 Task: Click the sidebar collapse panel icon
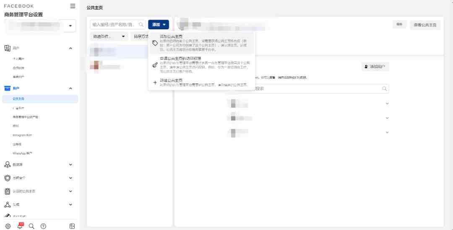72,226
